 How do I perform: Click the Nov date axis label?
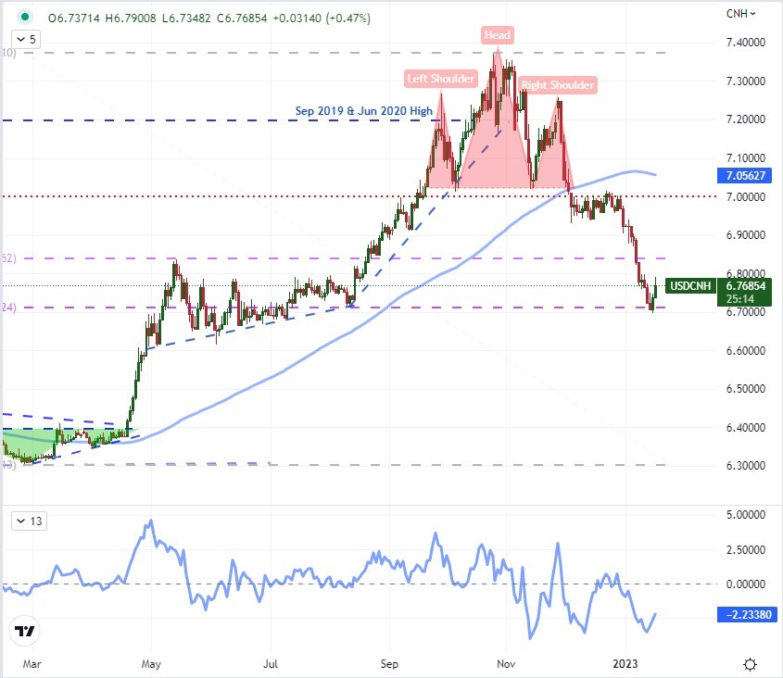tap(506, 664)
